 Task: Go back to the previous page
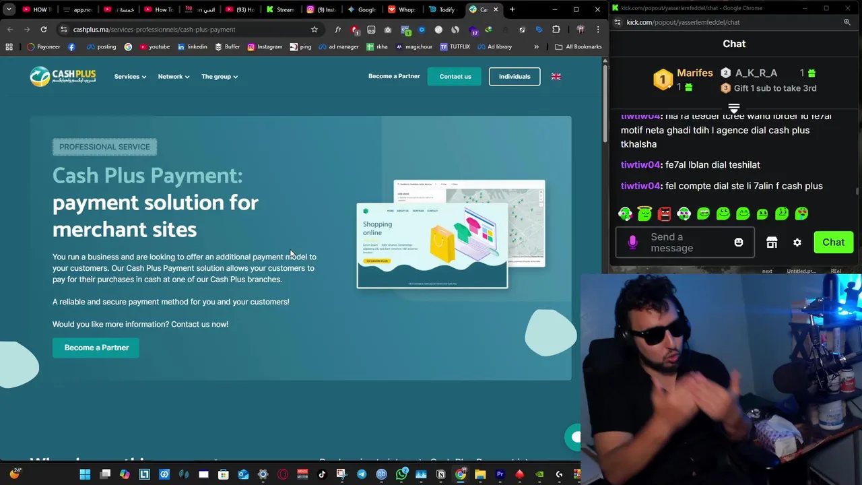click(x=10, y=30)
